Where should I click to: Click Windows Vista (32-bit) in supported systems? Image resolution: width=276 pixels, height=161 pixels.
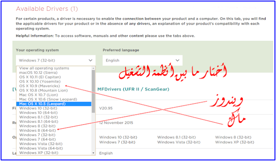pyautogui.click(x=179, y=142)
